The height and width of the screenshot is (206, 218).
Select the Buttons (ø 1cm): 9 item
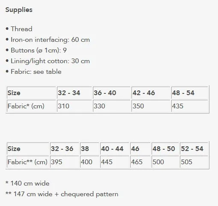(x=36, y=50)
